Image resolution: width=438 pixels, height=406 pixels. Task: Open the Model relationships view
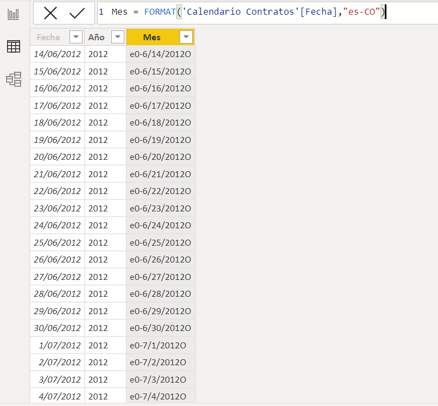(14, 79)
